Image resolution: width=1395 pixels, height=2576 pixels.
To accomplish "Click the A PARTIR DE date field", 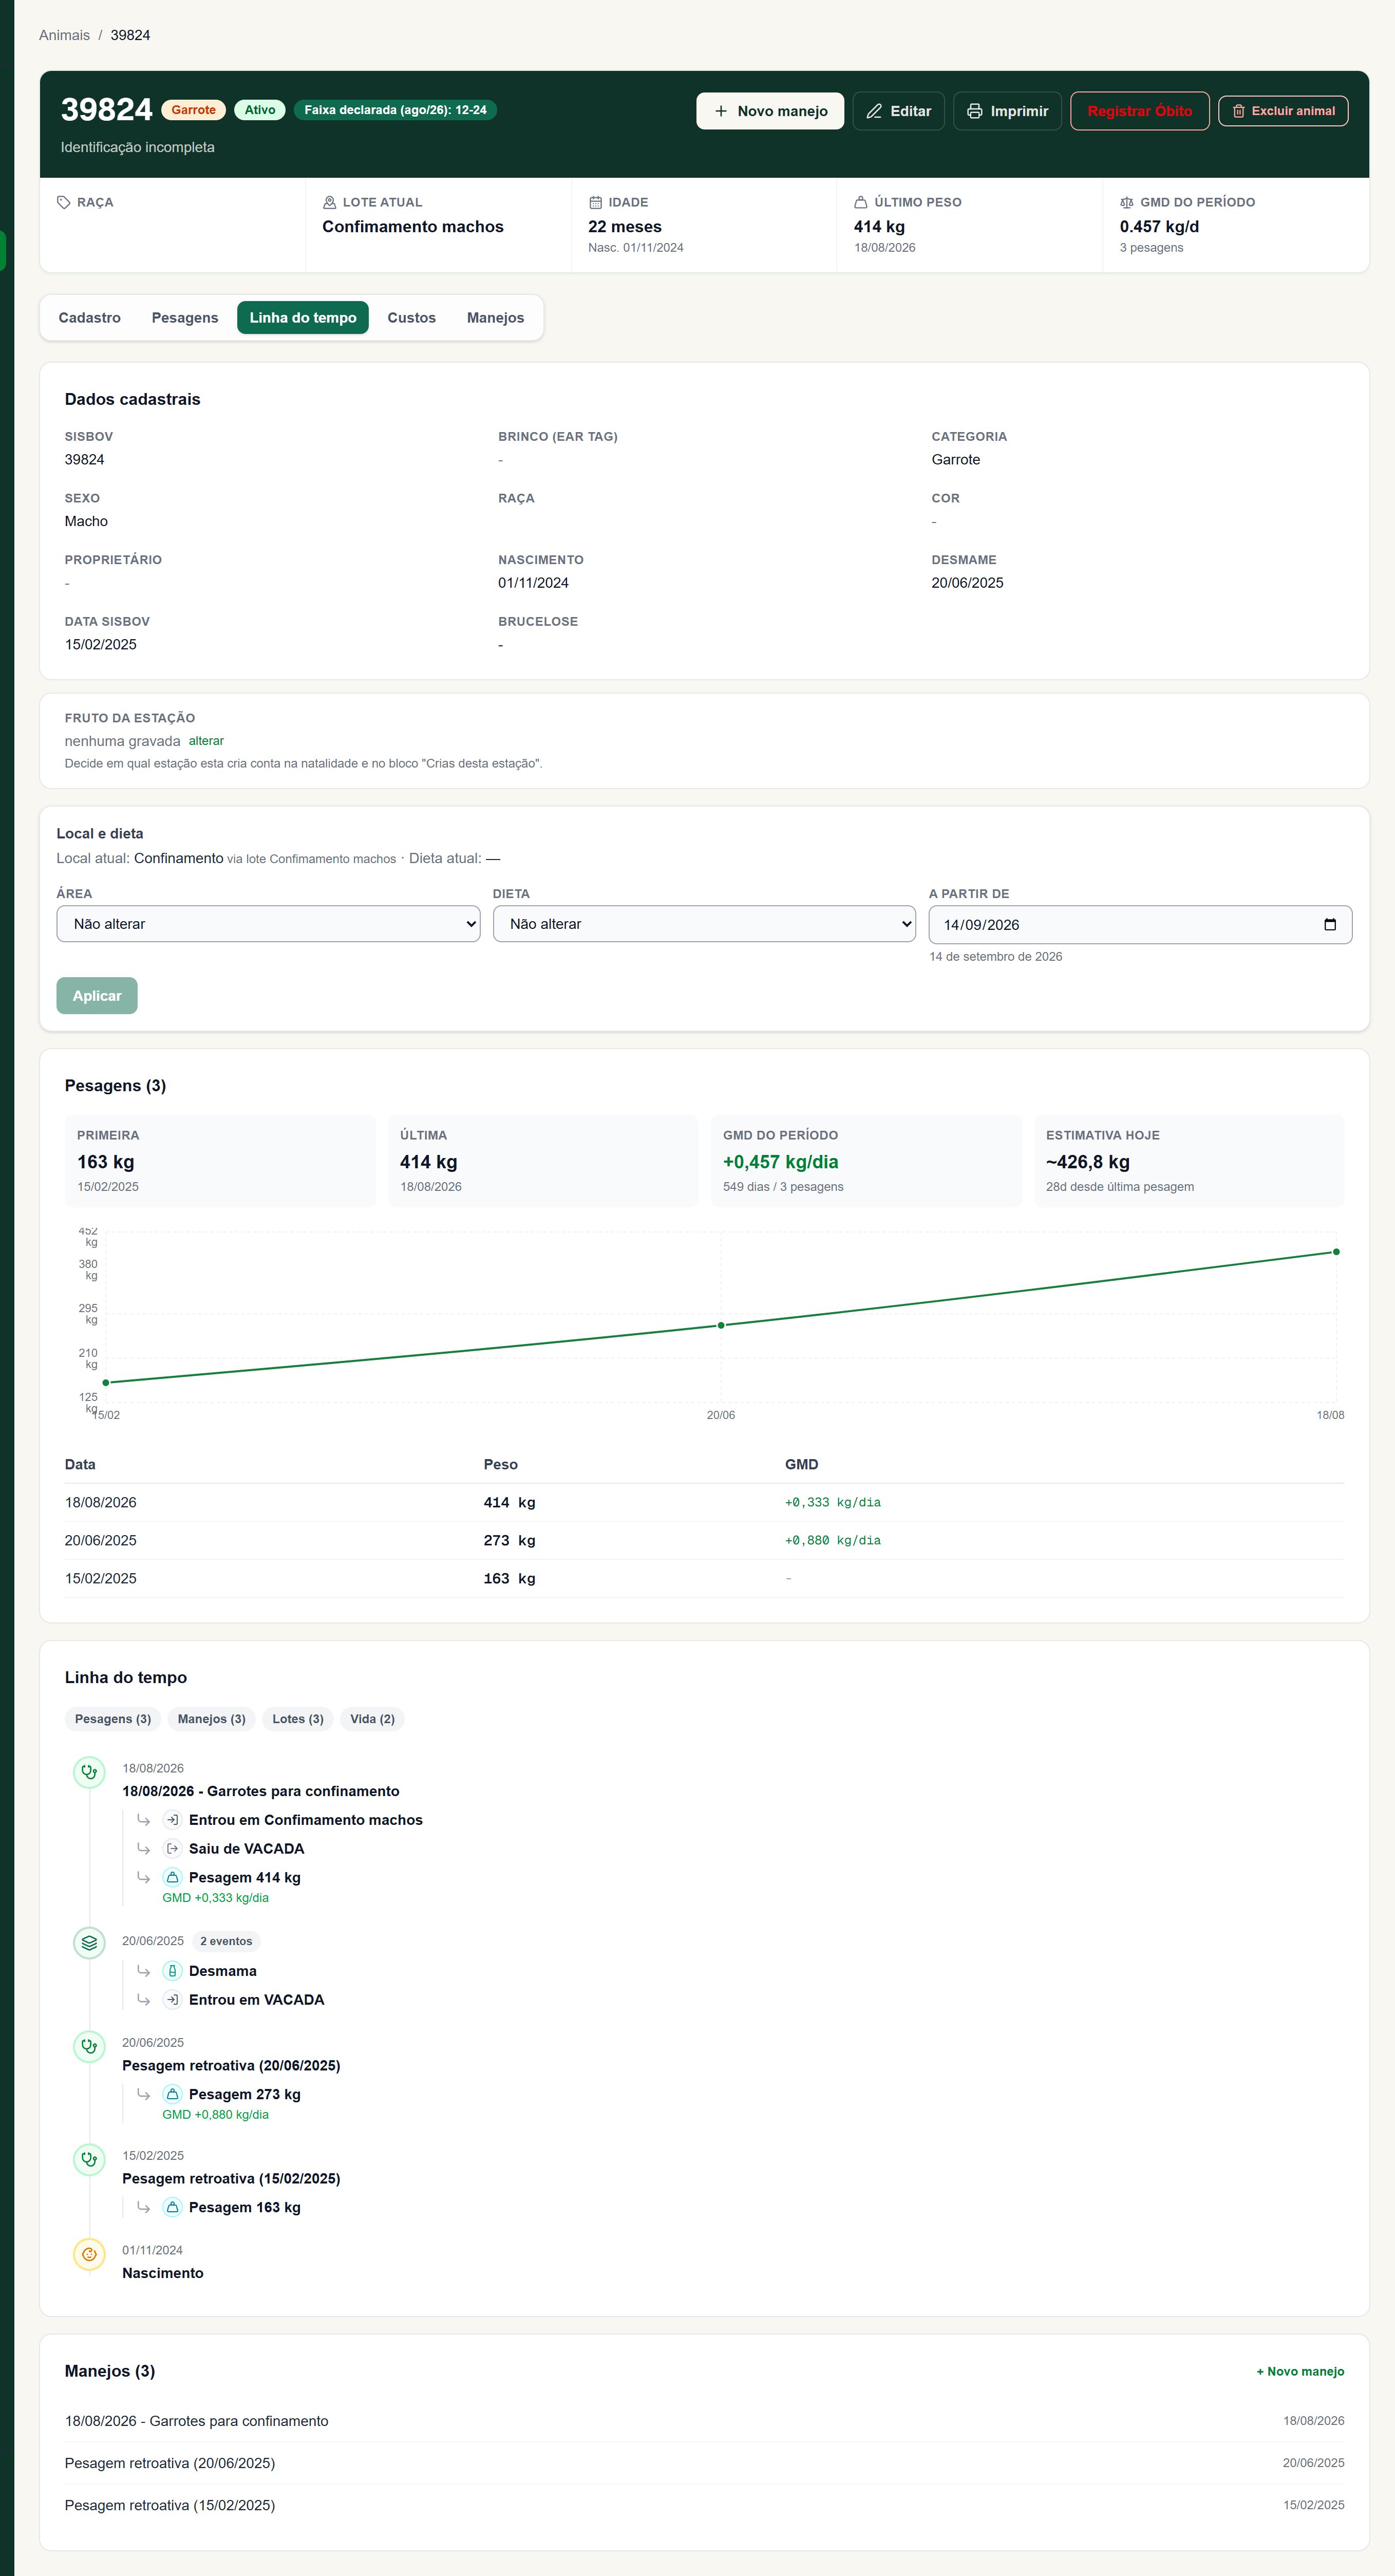I will (x=1140, y=925).
